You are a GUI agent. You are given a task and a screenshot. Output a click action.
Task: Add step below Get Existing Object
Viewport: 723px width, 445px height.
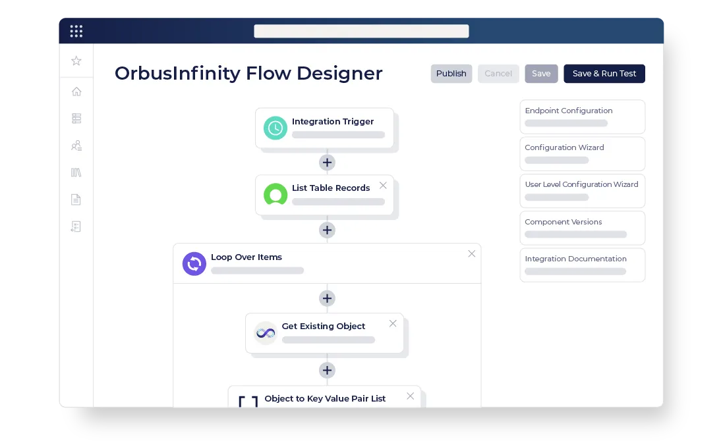pyautogui.click(x=327, y=371)
